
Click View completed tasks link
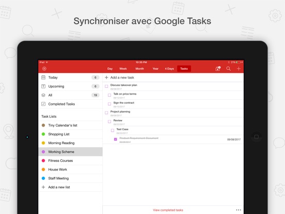[x=168, y=210]
